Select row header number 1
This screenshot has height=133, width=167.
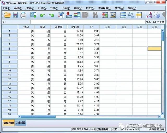[x=10, y=31]
